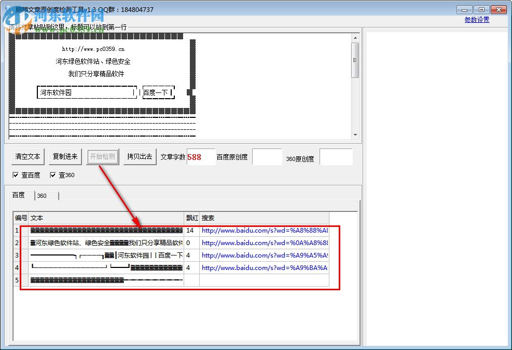This screenshot has width=512, height=350.
Task: Maximize the window
Action: 481,9
